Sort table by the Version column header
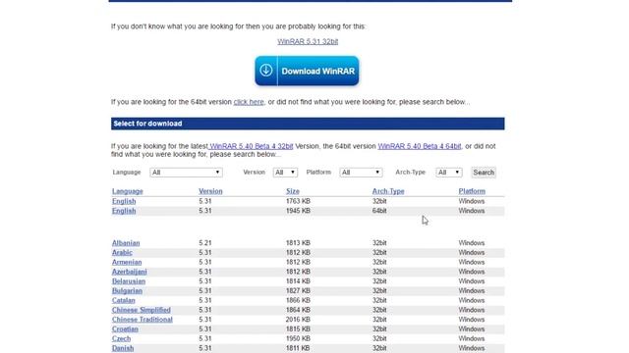The width and height of the screenshot is (629, 353). click(210, 191)
